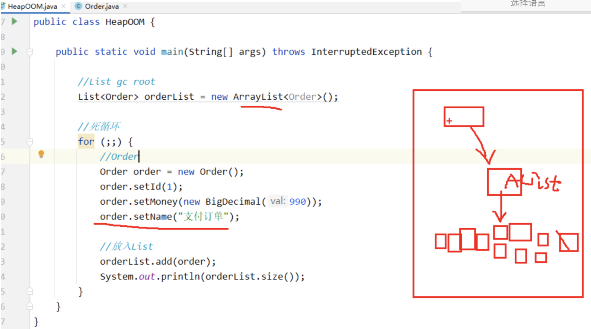Click number 990 in BigDecimal call
Image resolution: width=591 pixels, height=329 pixels.
coord(298,201)
